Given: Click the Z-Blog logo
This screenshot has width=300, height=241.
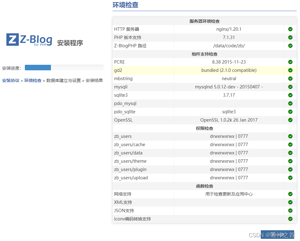Looking at the screenshot, I should tap(29, 40).
